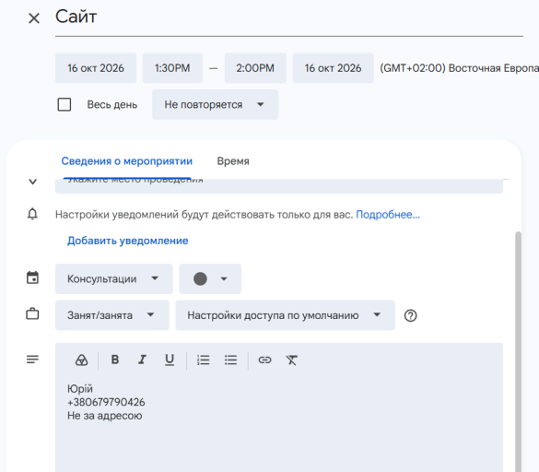Click the end time 2:00PM

(255, 68)
